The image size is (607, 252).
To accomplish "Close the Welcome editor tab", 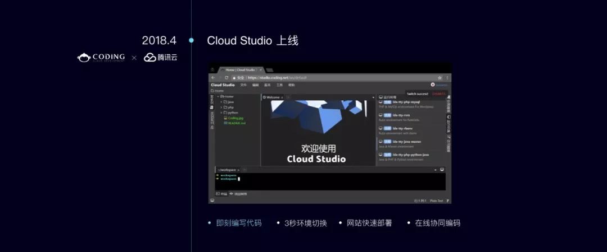I will coord(282,97).
